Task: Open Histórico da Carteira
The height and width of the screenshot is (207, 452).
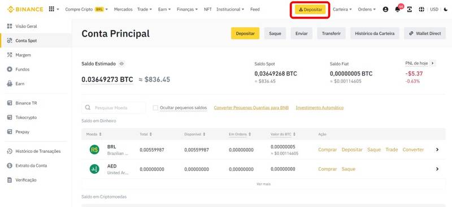Action: [x=375, y=33]
